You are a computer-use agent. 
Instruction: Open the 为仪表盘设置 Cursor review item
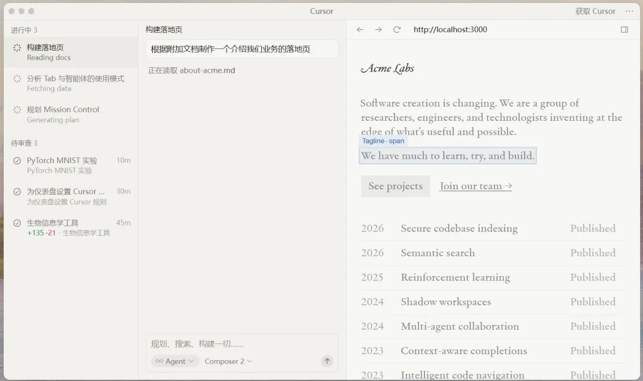(70, 196)
